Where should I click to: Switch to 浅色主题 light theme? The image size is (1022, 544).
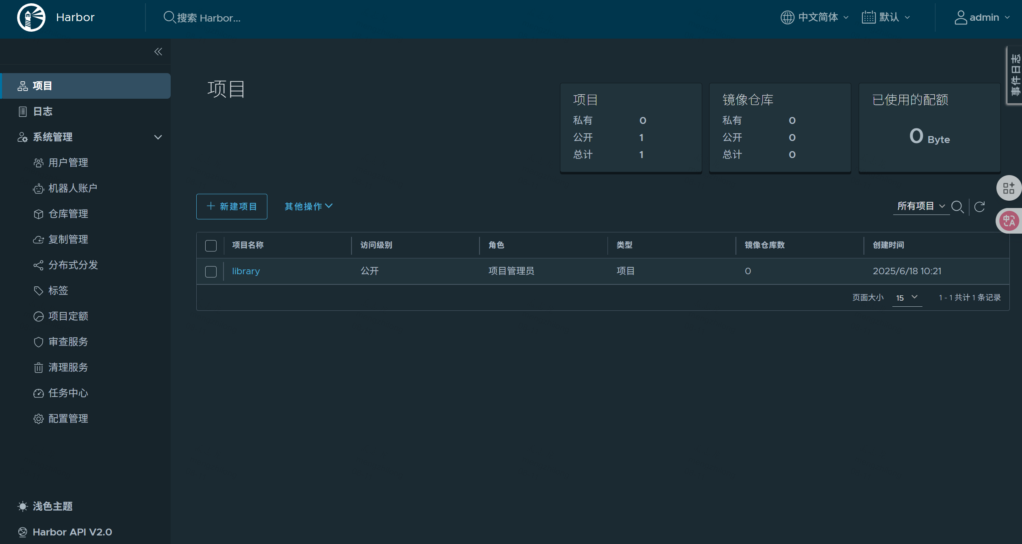pyautogui.click(x=52, y=506)
